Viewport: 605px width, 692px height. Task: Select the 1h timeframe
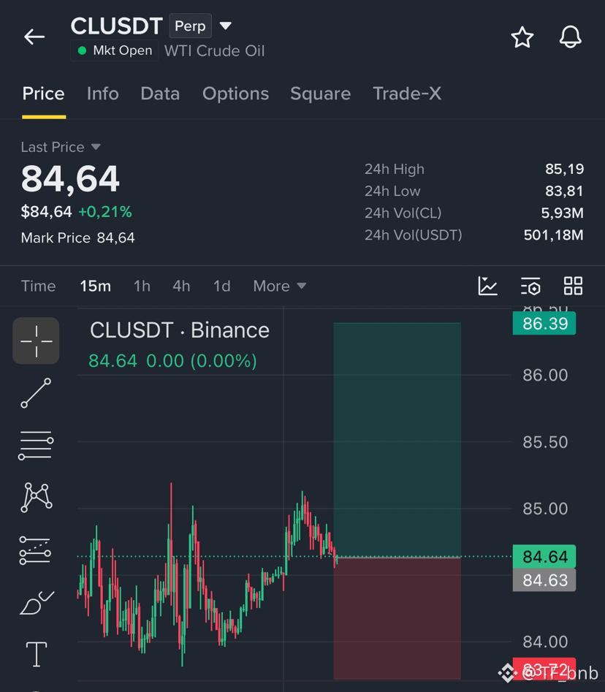142,286
